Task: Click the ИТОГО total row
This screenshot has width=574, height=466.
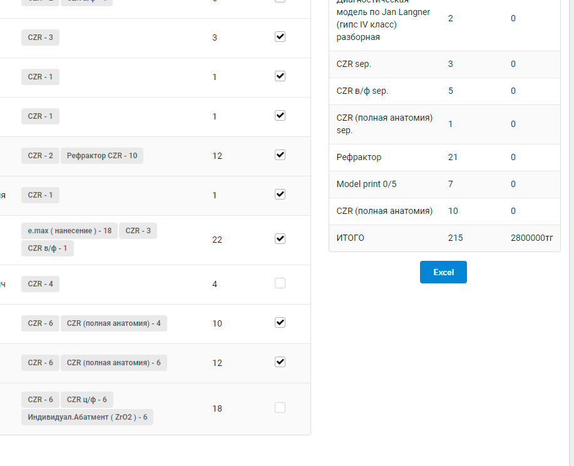Action: (444, 238)
